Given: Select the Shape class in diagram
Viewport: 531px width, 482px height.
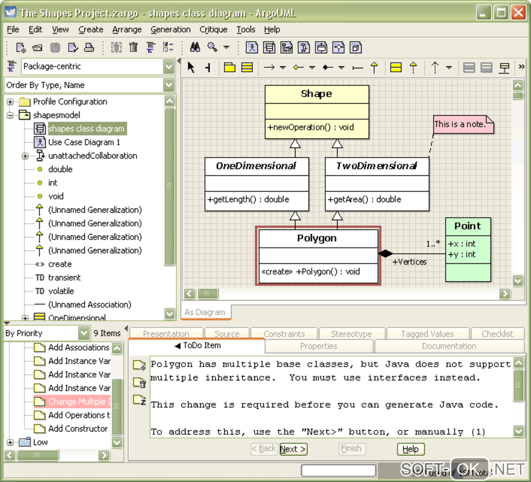Looking at the screenshot, I should click(317, 112).
